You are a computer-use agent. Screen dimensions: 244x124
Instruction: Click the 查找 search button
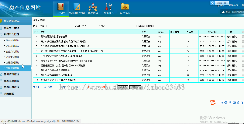pos(142,26)
